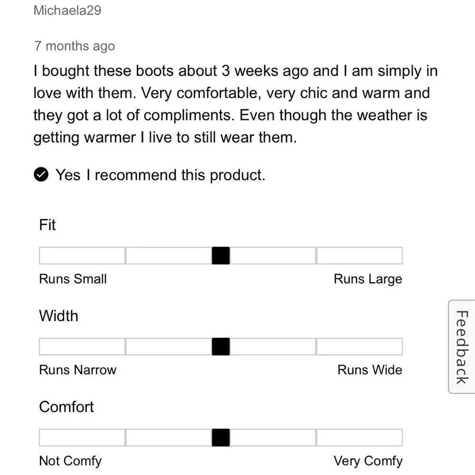The width and height of the screenshot is (475, 475).
Task: Select the last Comfort segment above Very Comfy
Action: [x=360, y=437]
